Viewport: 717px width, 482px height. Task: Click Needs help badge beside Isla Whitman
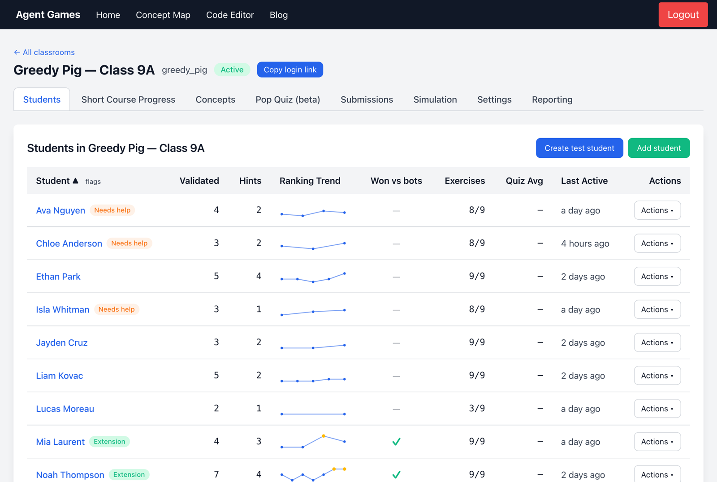coord(117,309)
